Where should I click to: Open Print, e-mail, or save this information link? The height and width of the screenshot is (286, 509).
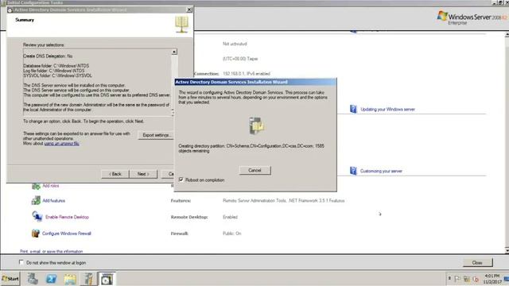point(51,251)
